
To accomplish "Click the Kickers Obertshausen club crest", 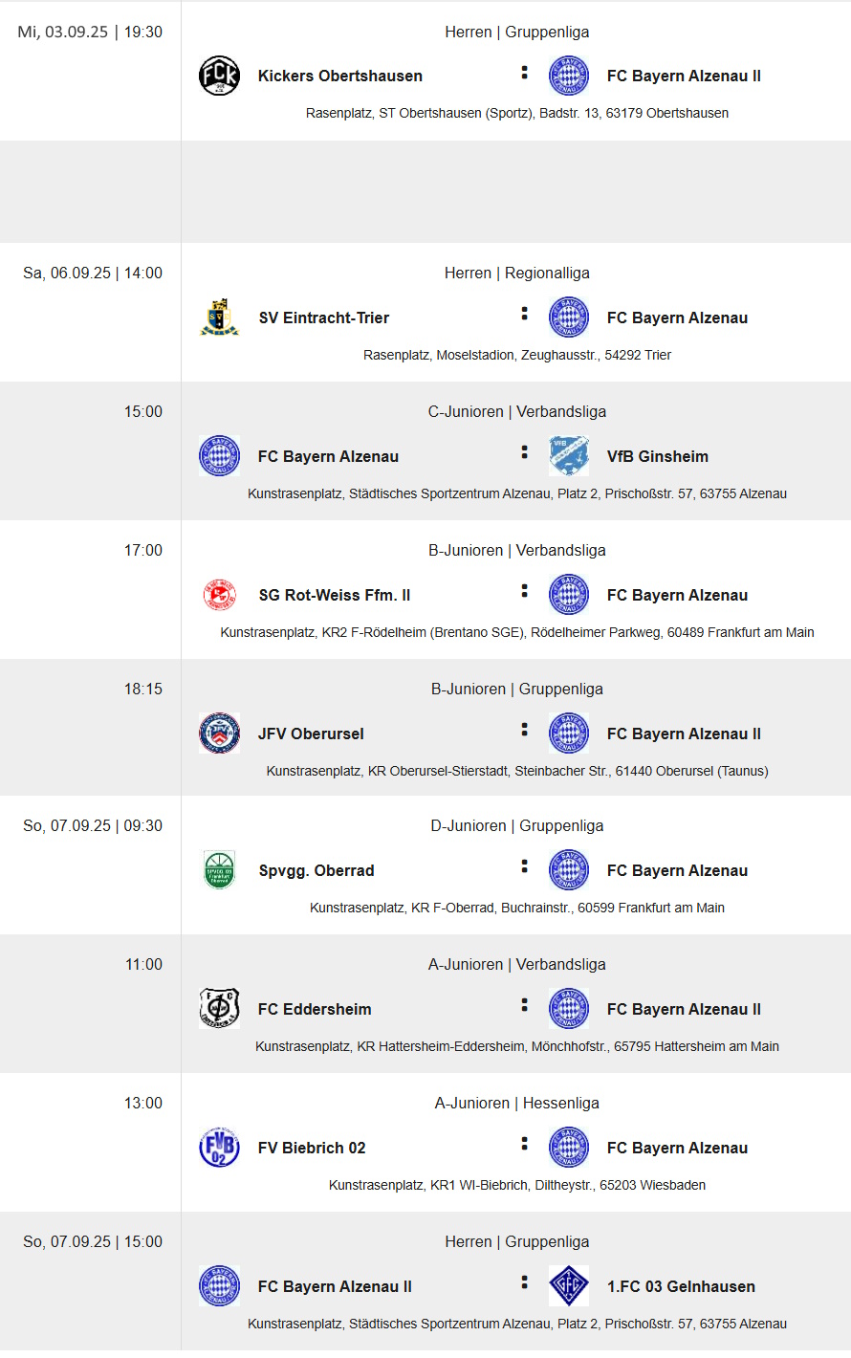I will pos(219,76).
